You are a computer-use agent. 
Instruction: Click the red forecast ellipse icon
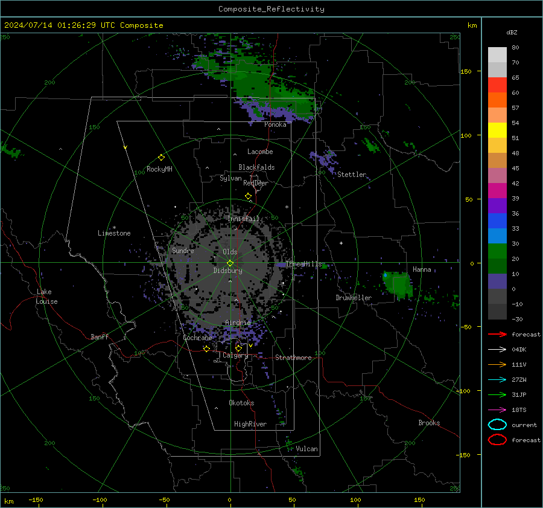(497, 440)
